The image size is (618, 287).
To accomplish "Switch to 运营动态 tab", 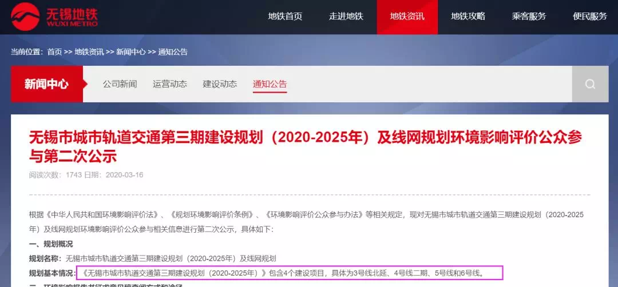I will pos(170,84).
